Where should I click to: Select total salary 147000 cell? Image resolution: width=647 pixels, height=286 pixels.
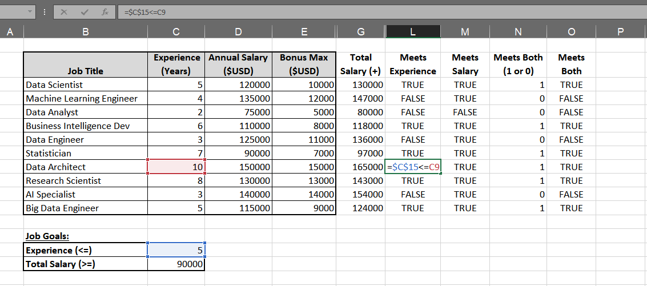click(361, 98)
